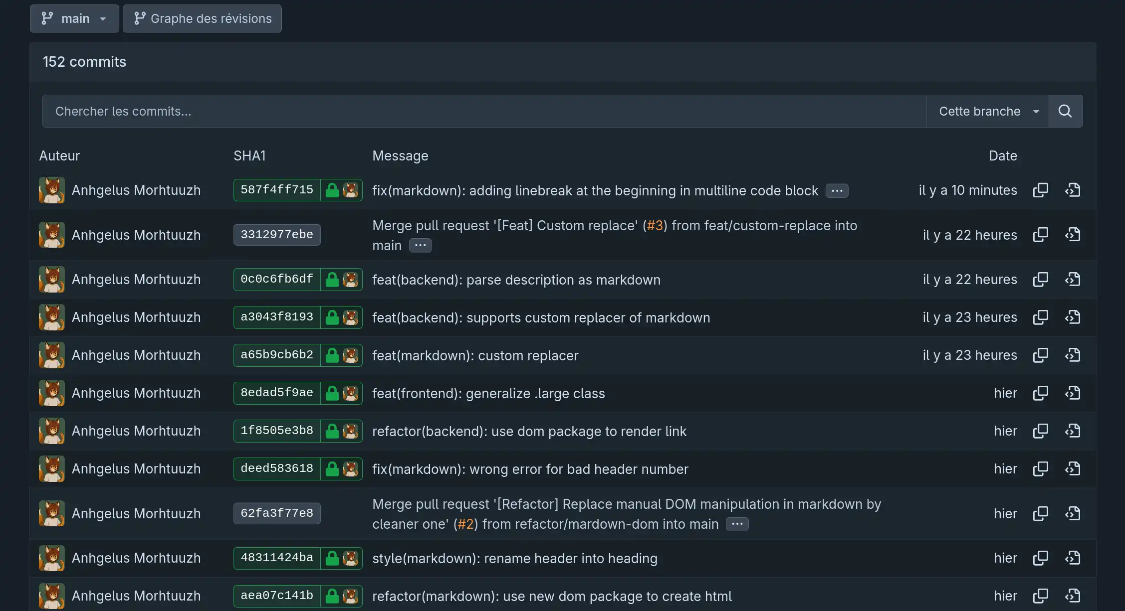1125x611 pixels.
Task: Open pull request #2 link
Action: pyautogui.click(x=465, y=524)
